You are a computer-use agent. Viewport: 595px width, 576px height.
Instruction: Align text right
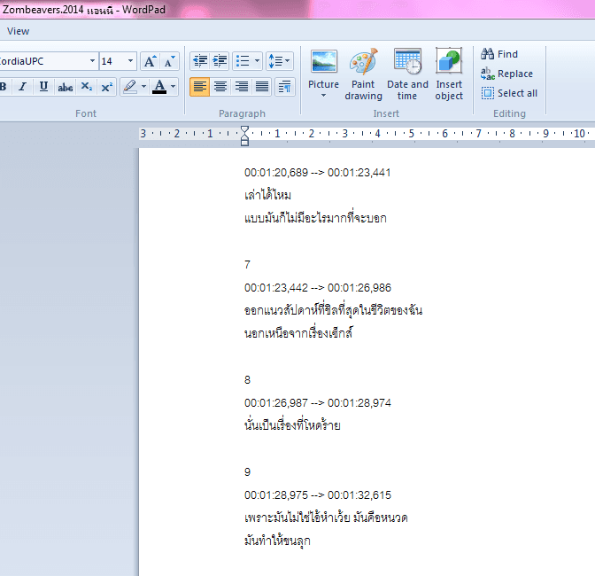click(x=242, y=87)
